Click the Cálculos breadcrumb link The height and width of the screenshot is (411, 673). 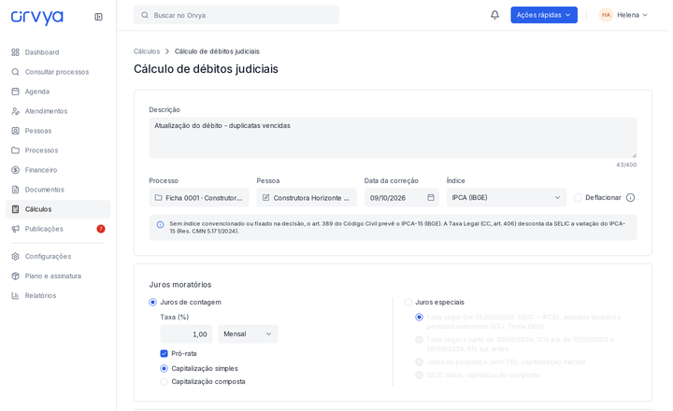147,51
